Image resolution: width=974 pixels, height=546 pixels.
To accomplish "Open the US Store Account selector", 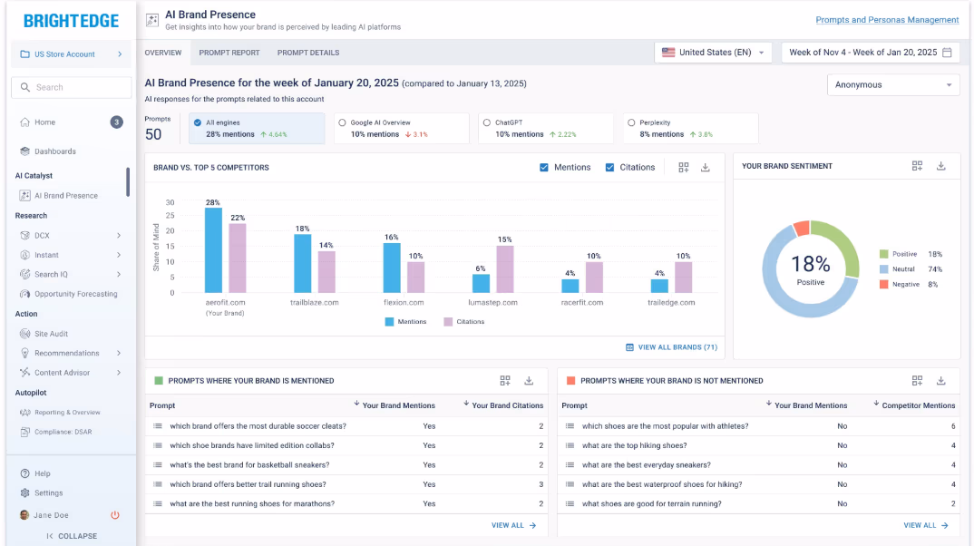I will (x=72, y=54).
